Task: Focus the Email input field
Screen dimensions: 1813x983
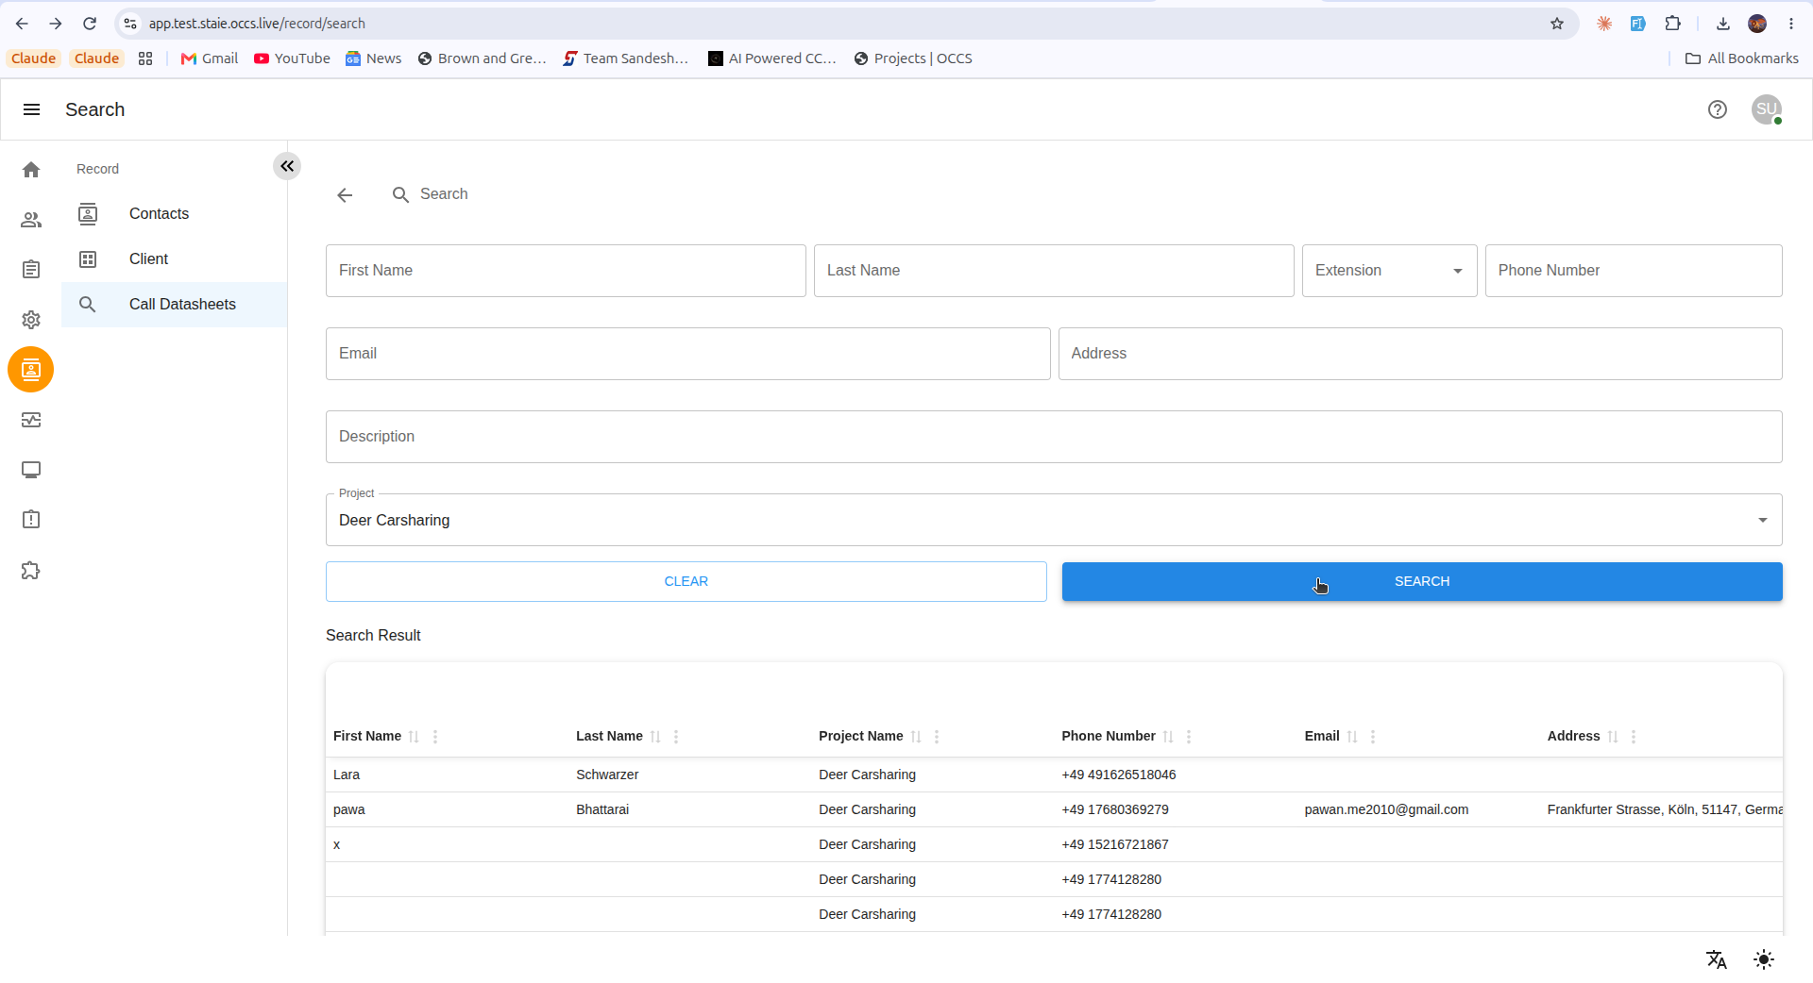Action: coord(687,354)
